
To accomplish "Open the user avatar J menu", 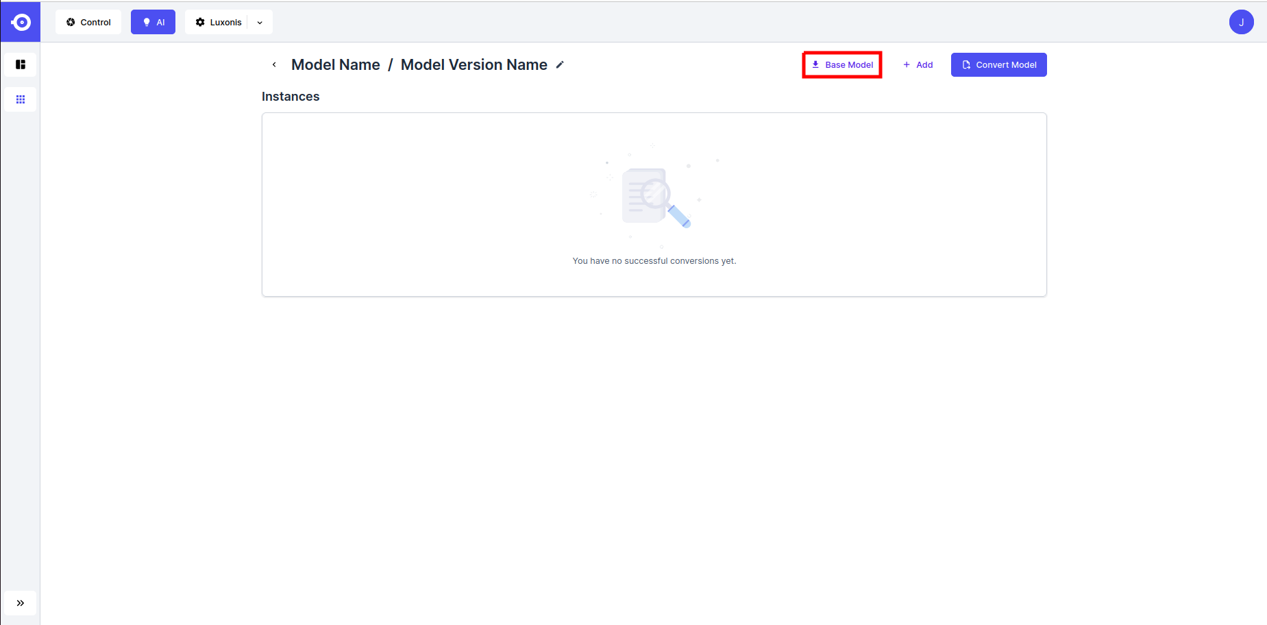I will tap(1241, 22).
